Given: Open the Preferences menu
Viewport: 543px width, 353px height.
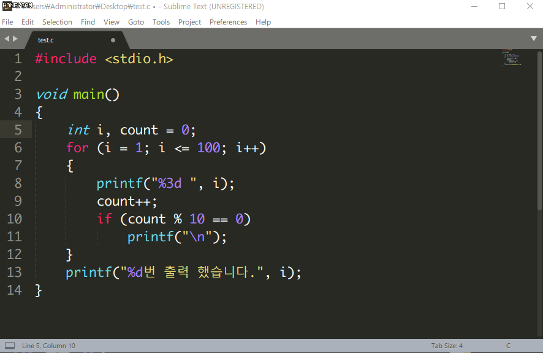Looking at the screenshot, I should pyautogui.click(x=228, y=22).
